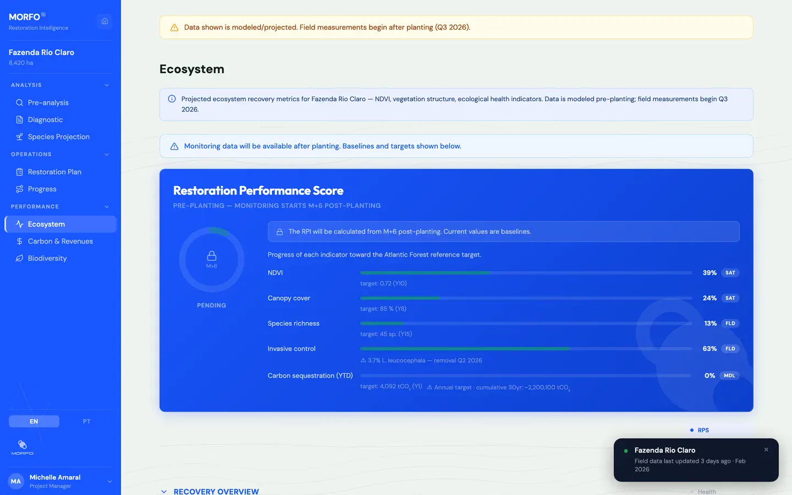The width and height of the screenshot is (792, 495).
Task: Select the Species Projection sprout icon
Action: (19, 137)
